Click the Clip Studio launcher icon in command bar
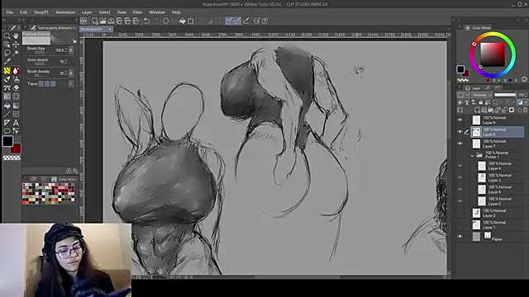This screenshot has height=297, width=529. point(83,21)
